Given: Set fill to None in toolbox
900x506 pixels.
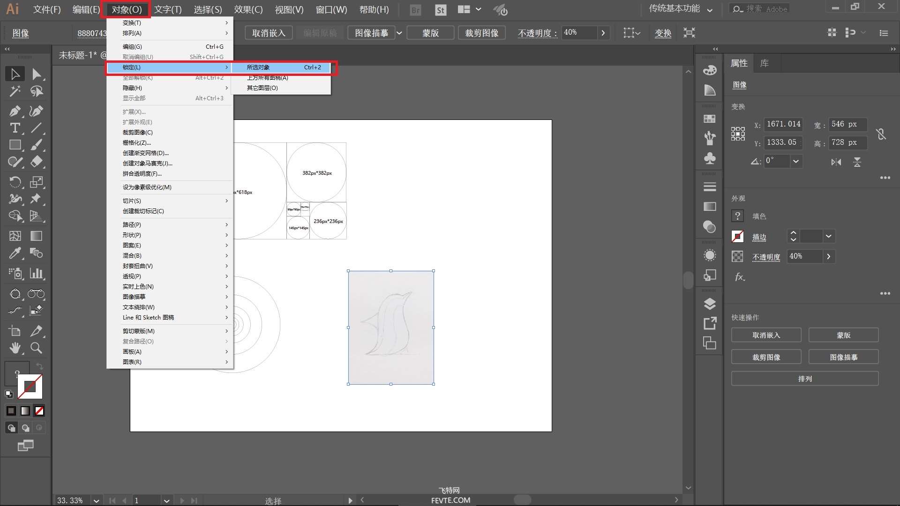Looking at the screenshot, I should tap(39, 411).
